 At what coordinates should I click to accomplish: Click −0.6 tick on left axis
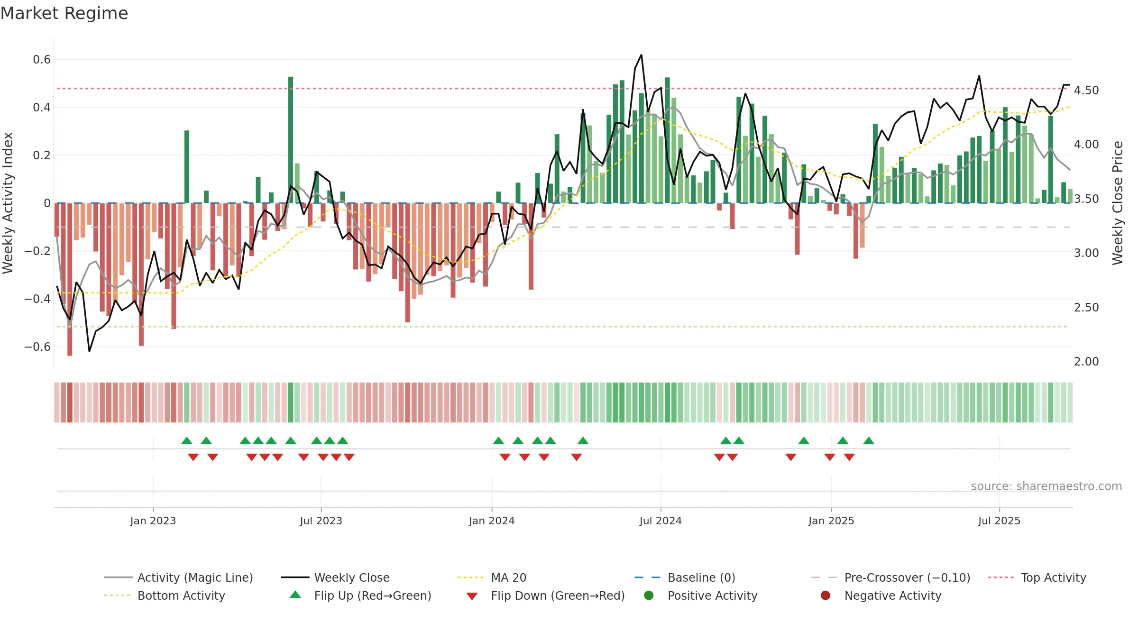[37, 347]
